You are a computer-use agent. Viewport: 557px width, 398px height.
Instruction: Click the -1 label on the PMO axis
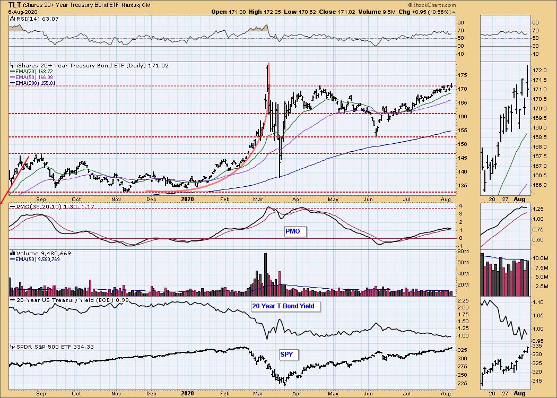point(460,246)
